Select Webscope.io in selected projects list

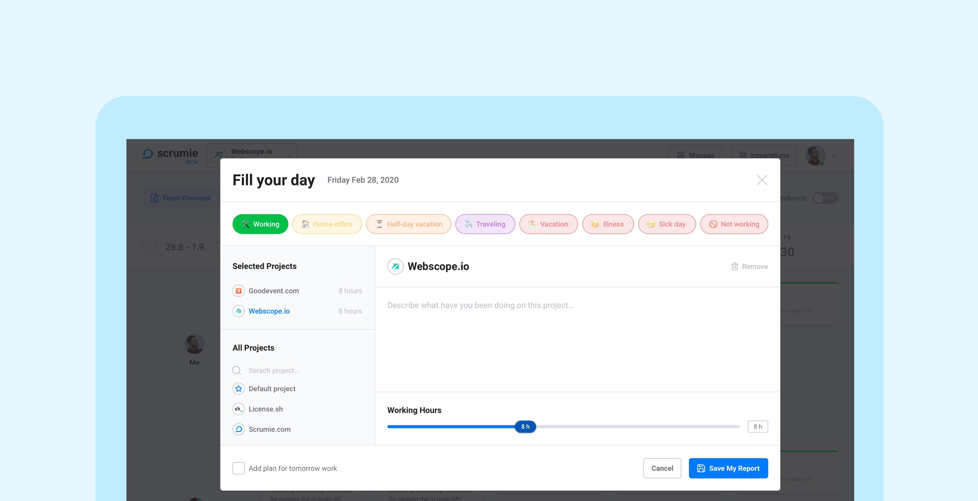[297, 311]
